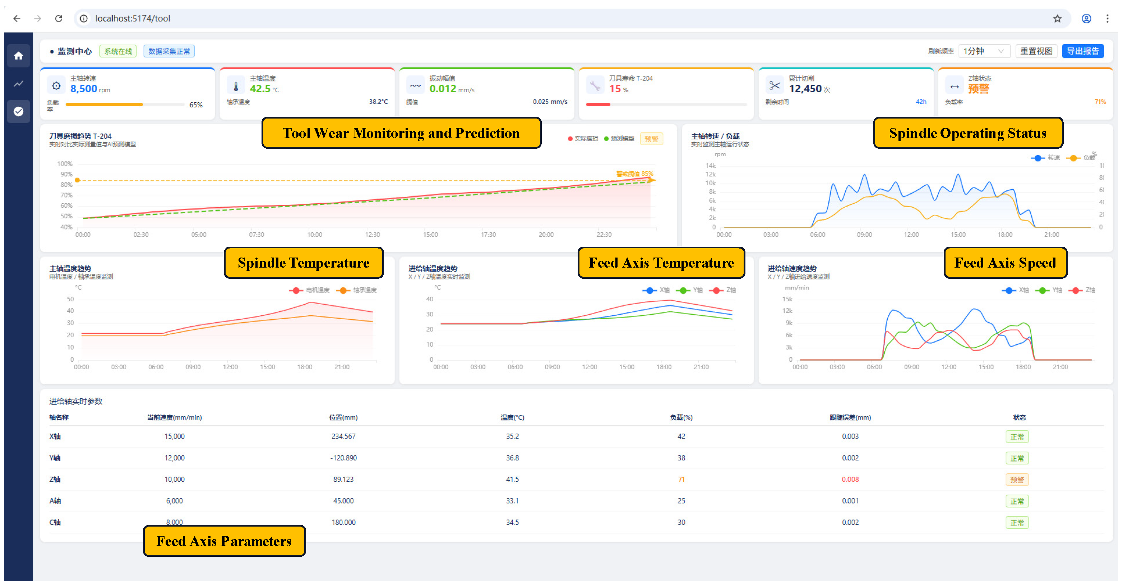1123x588 pixels.
Task: Select the checkmark sidebar icon
Action: pyautogui.click(x=18, y=112)
